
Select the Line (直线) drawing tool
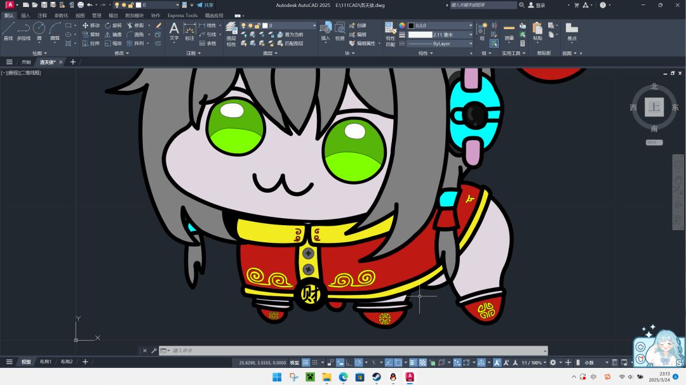pos(8,32)
